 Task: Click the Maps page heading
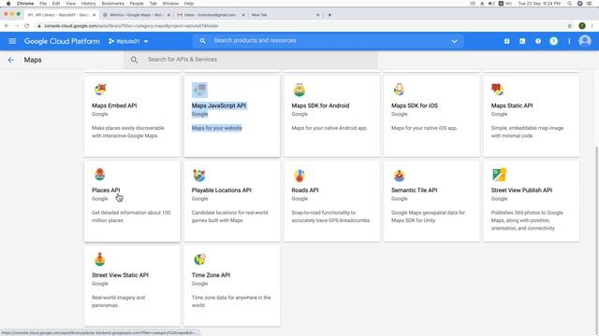tap(33, 60)
